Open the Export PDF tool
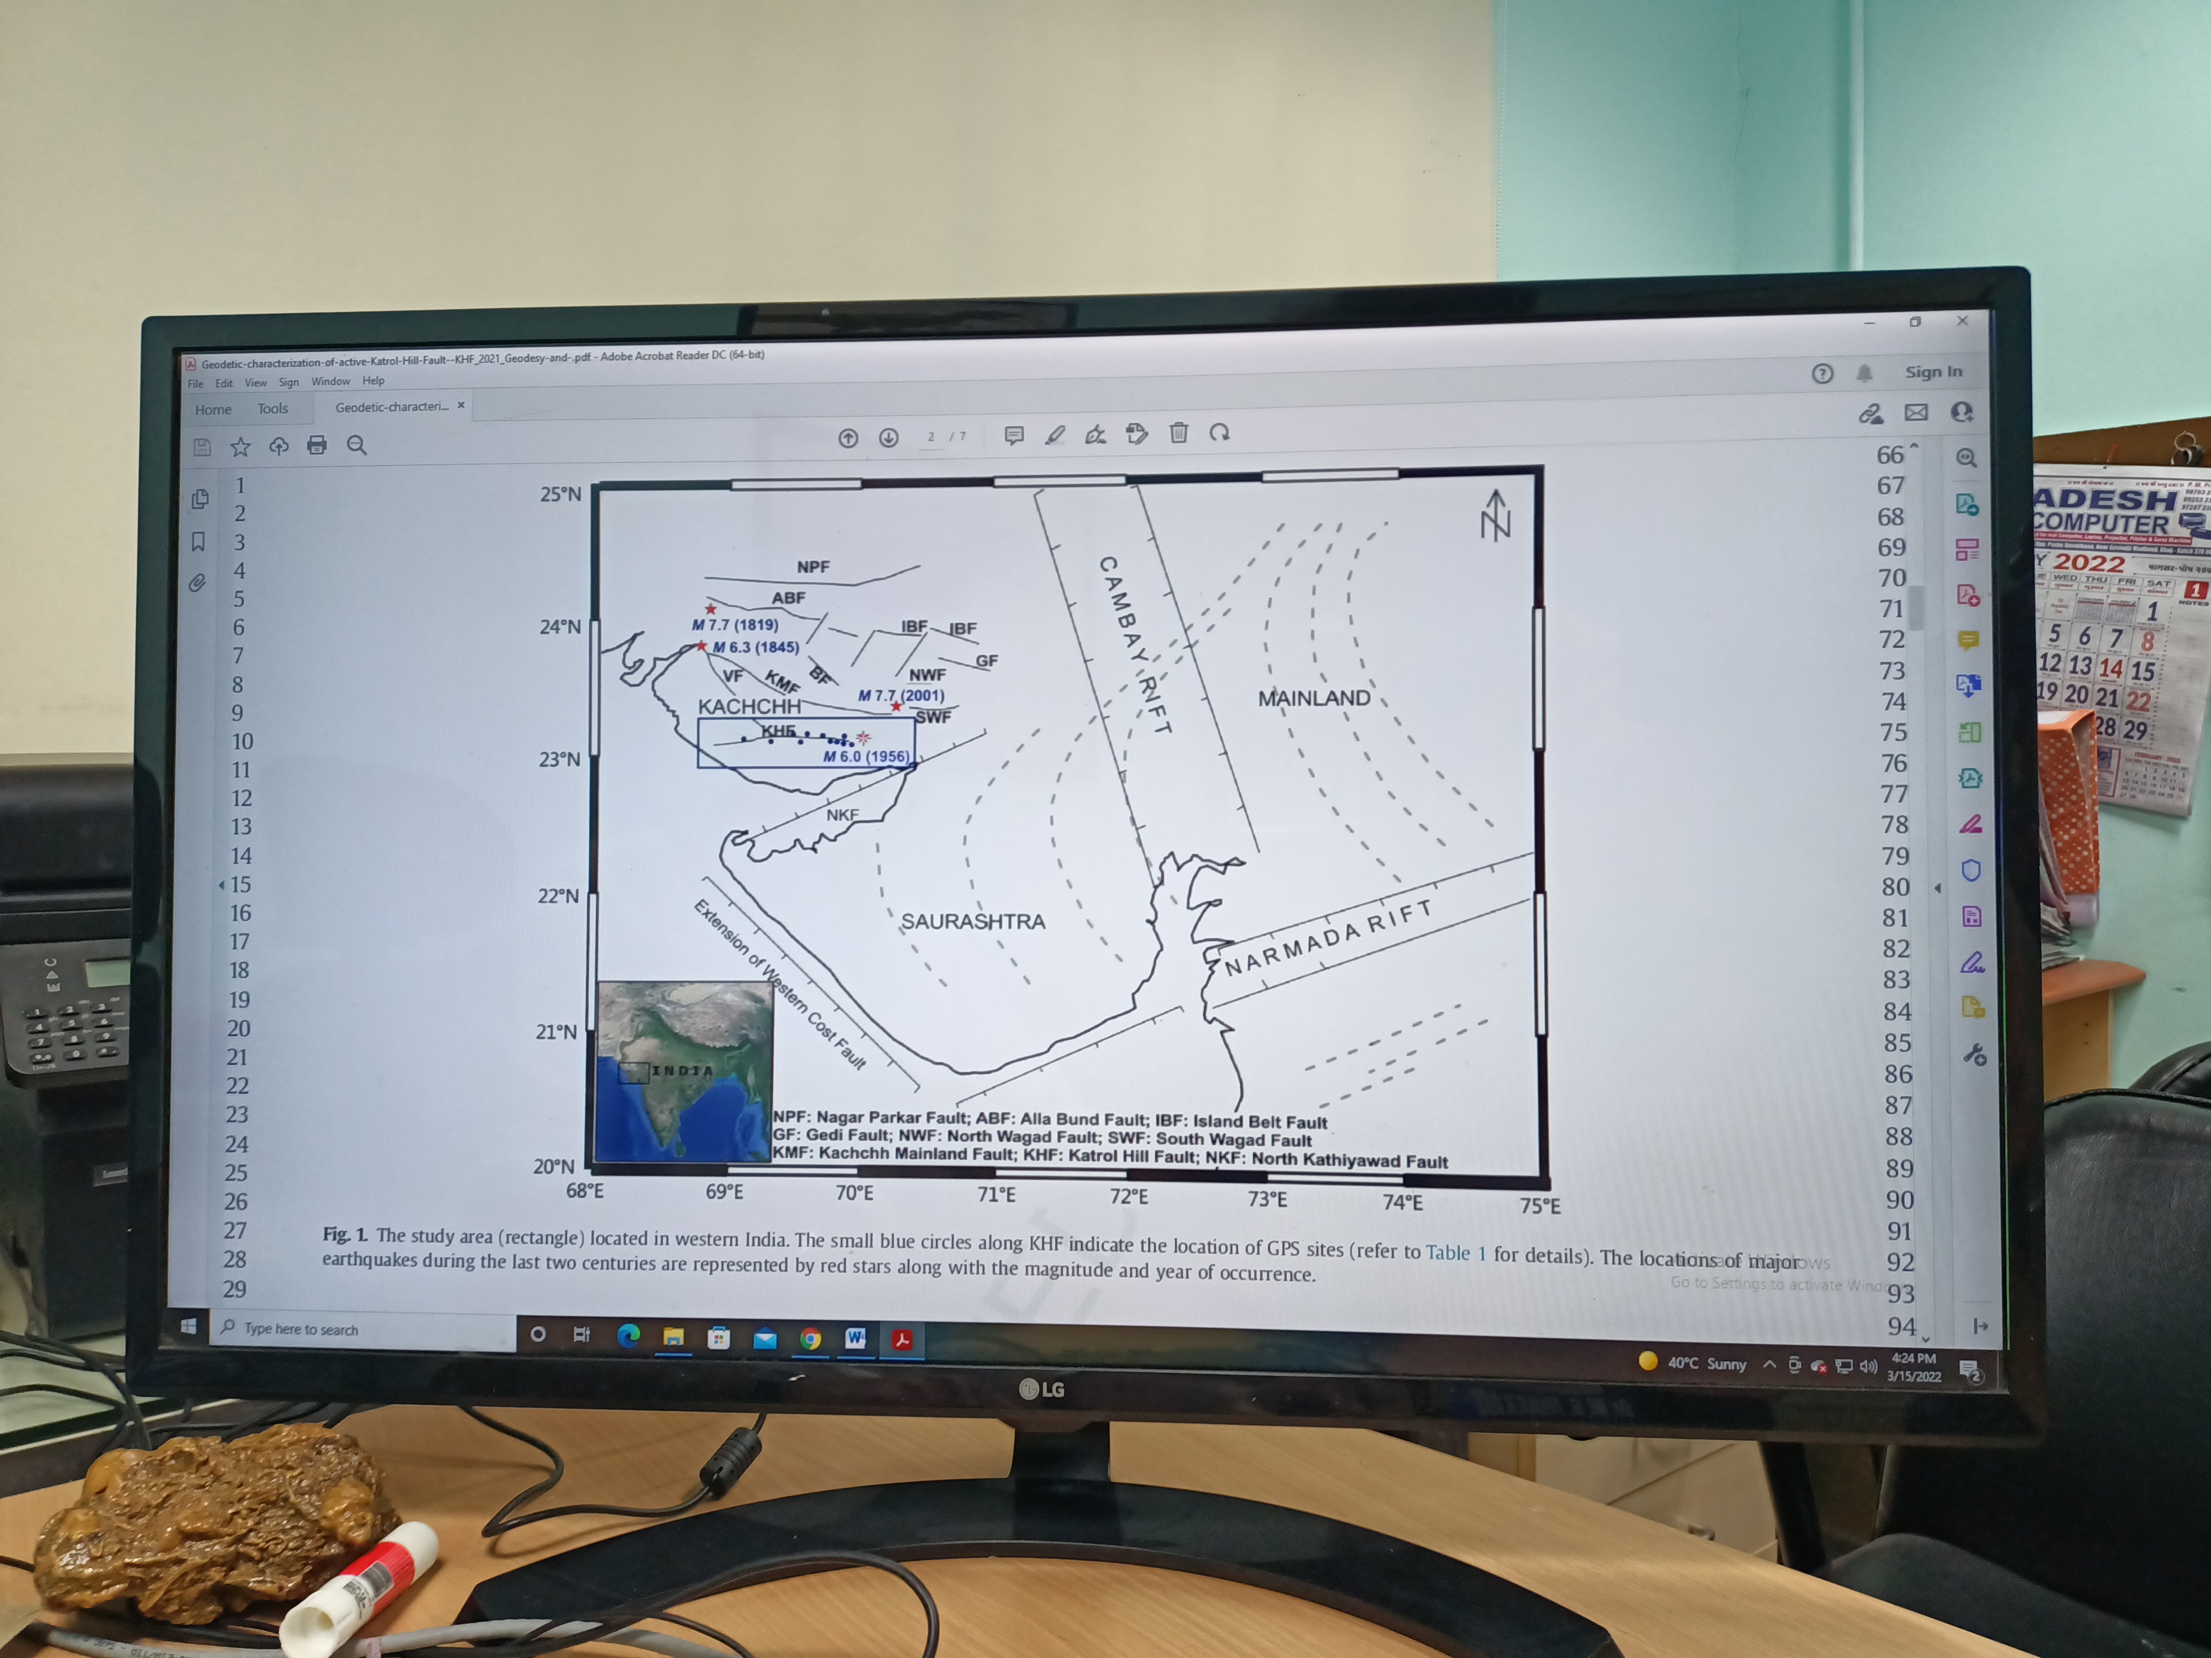This screenshot has height=1658, width=2211. pos(1967,503)
